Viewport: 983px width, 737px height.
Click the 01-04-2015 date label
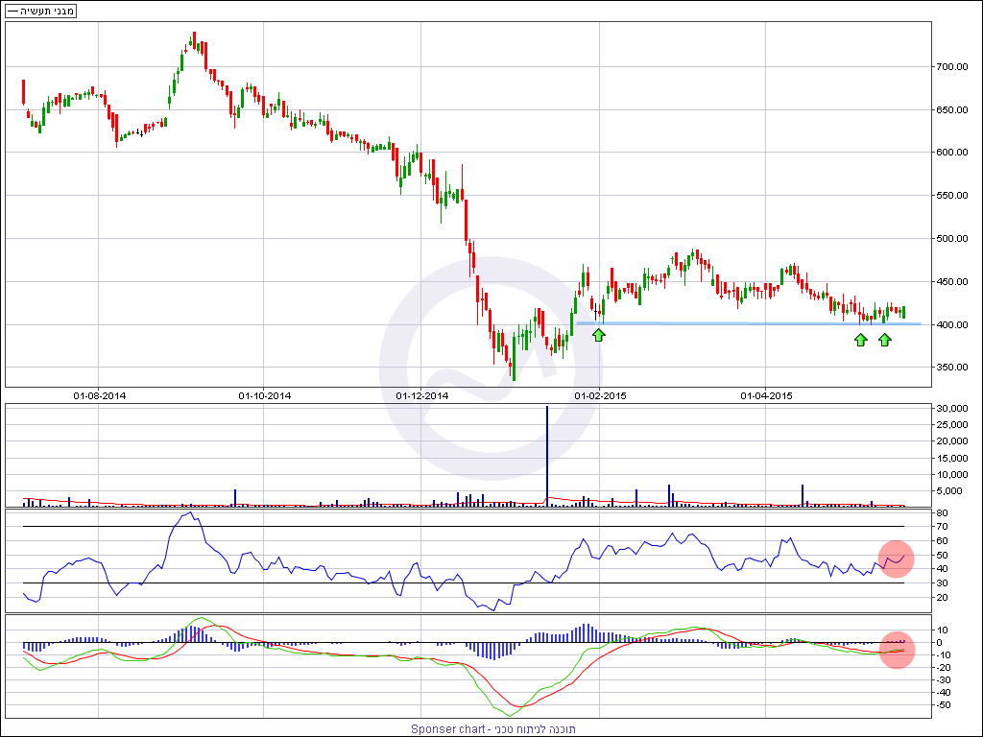[765, 395]
